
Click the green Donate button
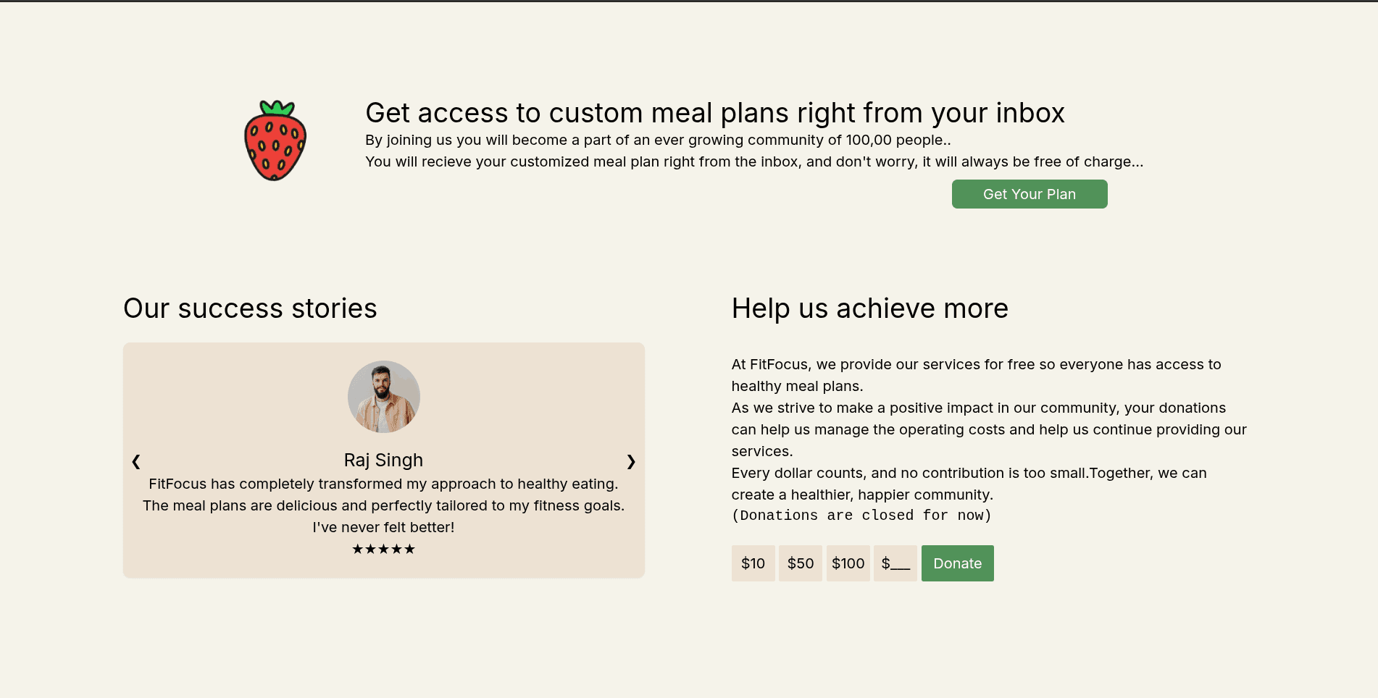pos(957,563)
